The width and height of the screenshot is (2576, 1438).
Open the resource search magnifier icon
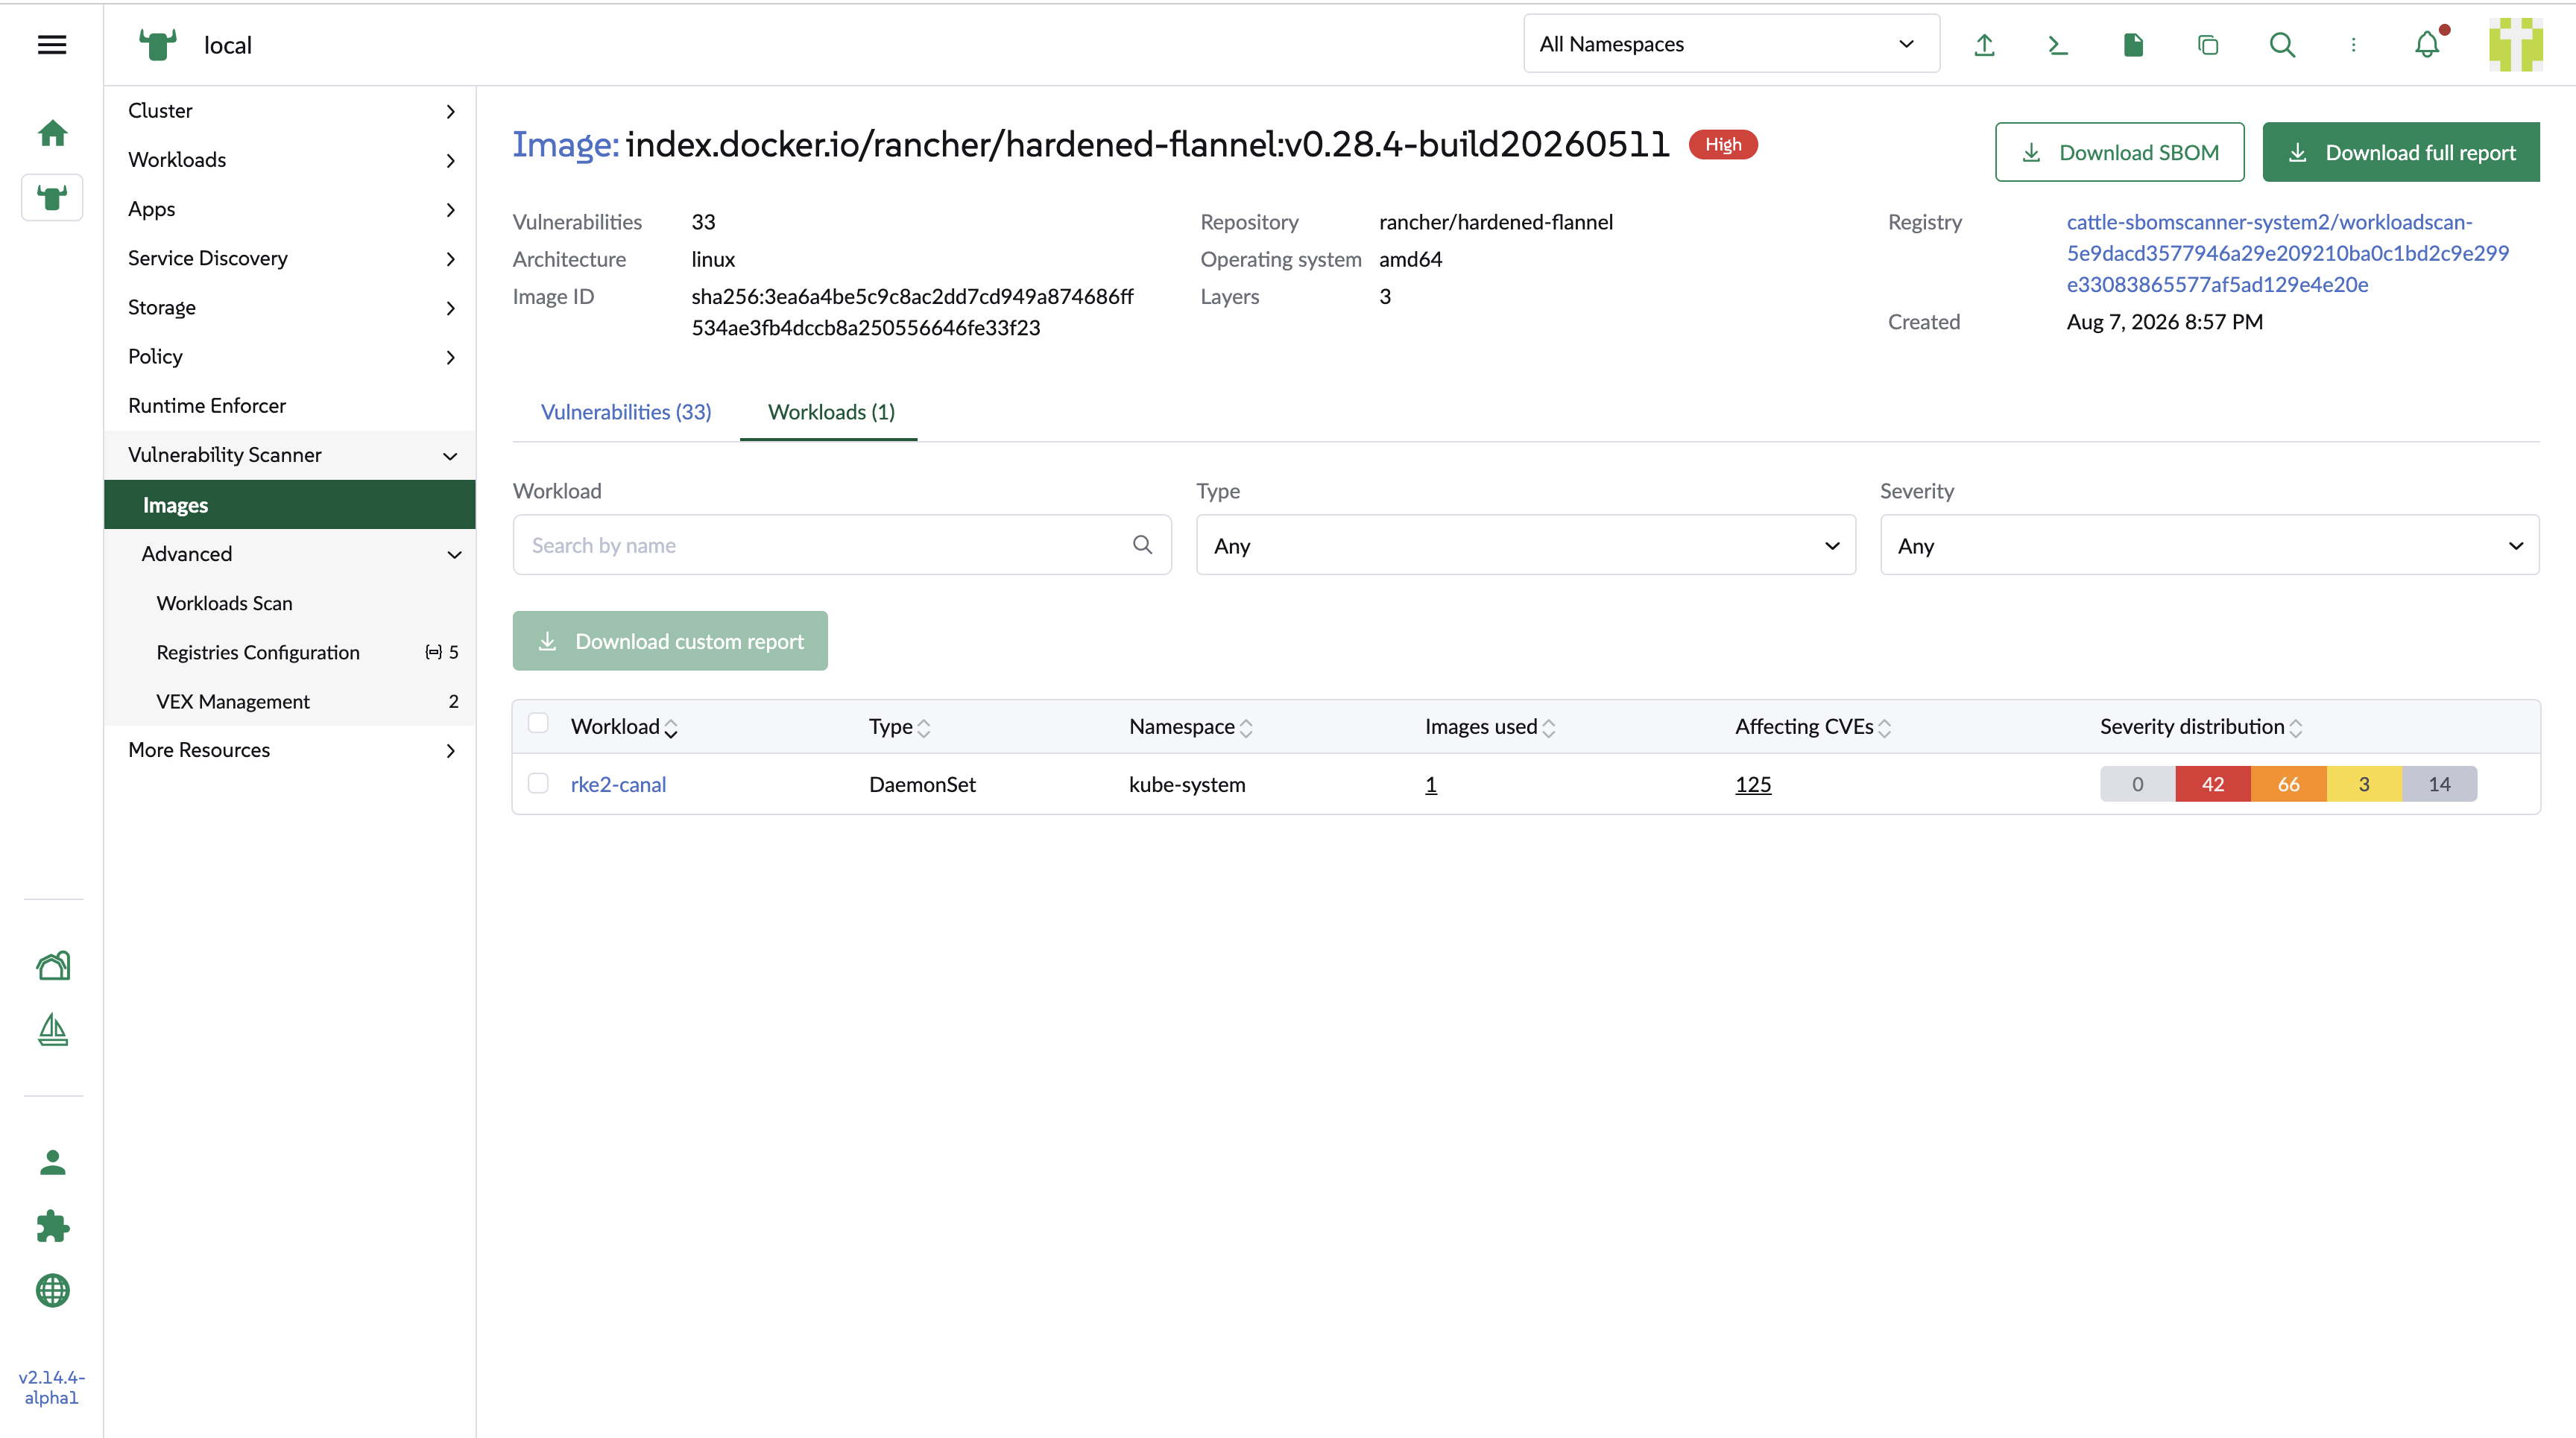[x=2282, y=44]
